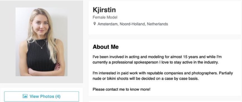242x102 pixels.
Task: Click the word 'photographers' in the About Me text
Action: pos(204,73)
